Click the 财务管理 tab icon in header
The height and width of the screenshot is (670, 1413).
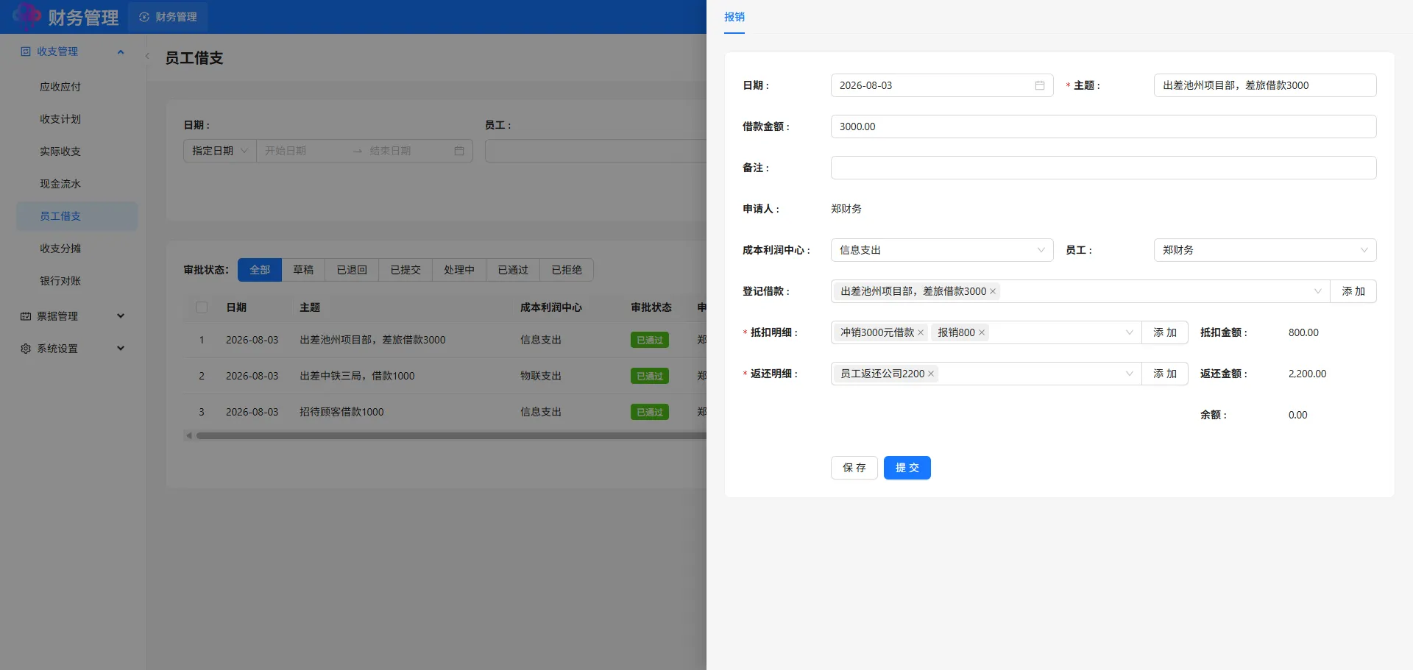pos(144,17)
